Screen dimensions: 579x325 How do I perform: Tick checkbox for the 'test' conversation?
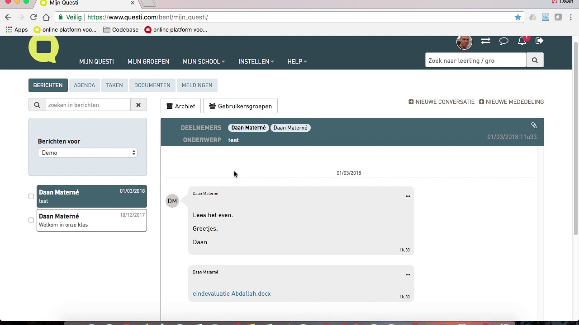31,196
